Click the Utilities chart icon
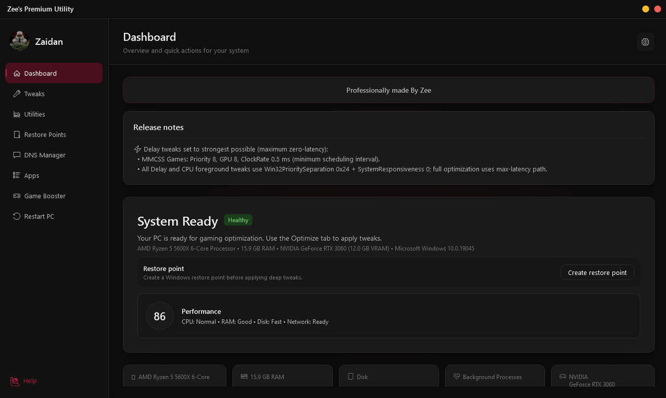Viewport: 666px width, 398px height. click(17, 114)
